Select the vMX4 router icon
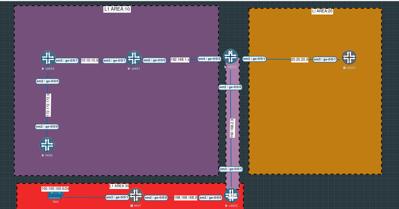Screen dimensions: 399x209 pos(48,58)
